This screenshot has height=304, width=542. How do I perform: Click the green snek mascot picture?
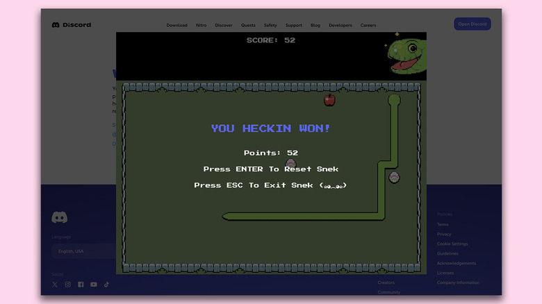tap(406, 56)
